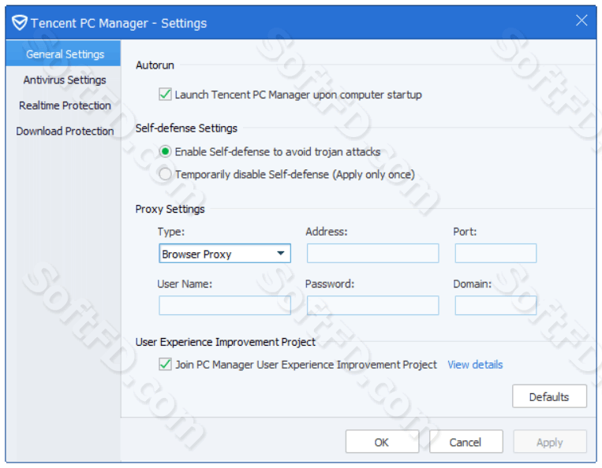Restore settings with Defaults button
602x468 pixels.
click(549, 396)
